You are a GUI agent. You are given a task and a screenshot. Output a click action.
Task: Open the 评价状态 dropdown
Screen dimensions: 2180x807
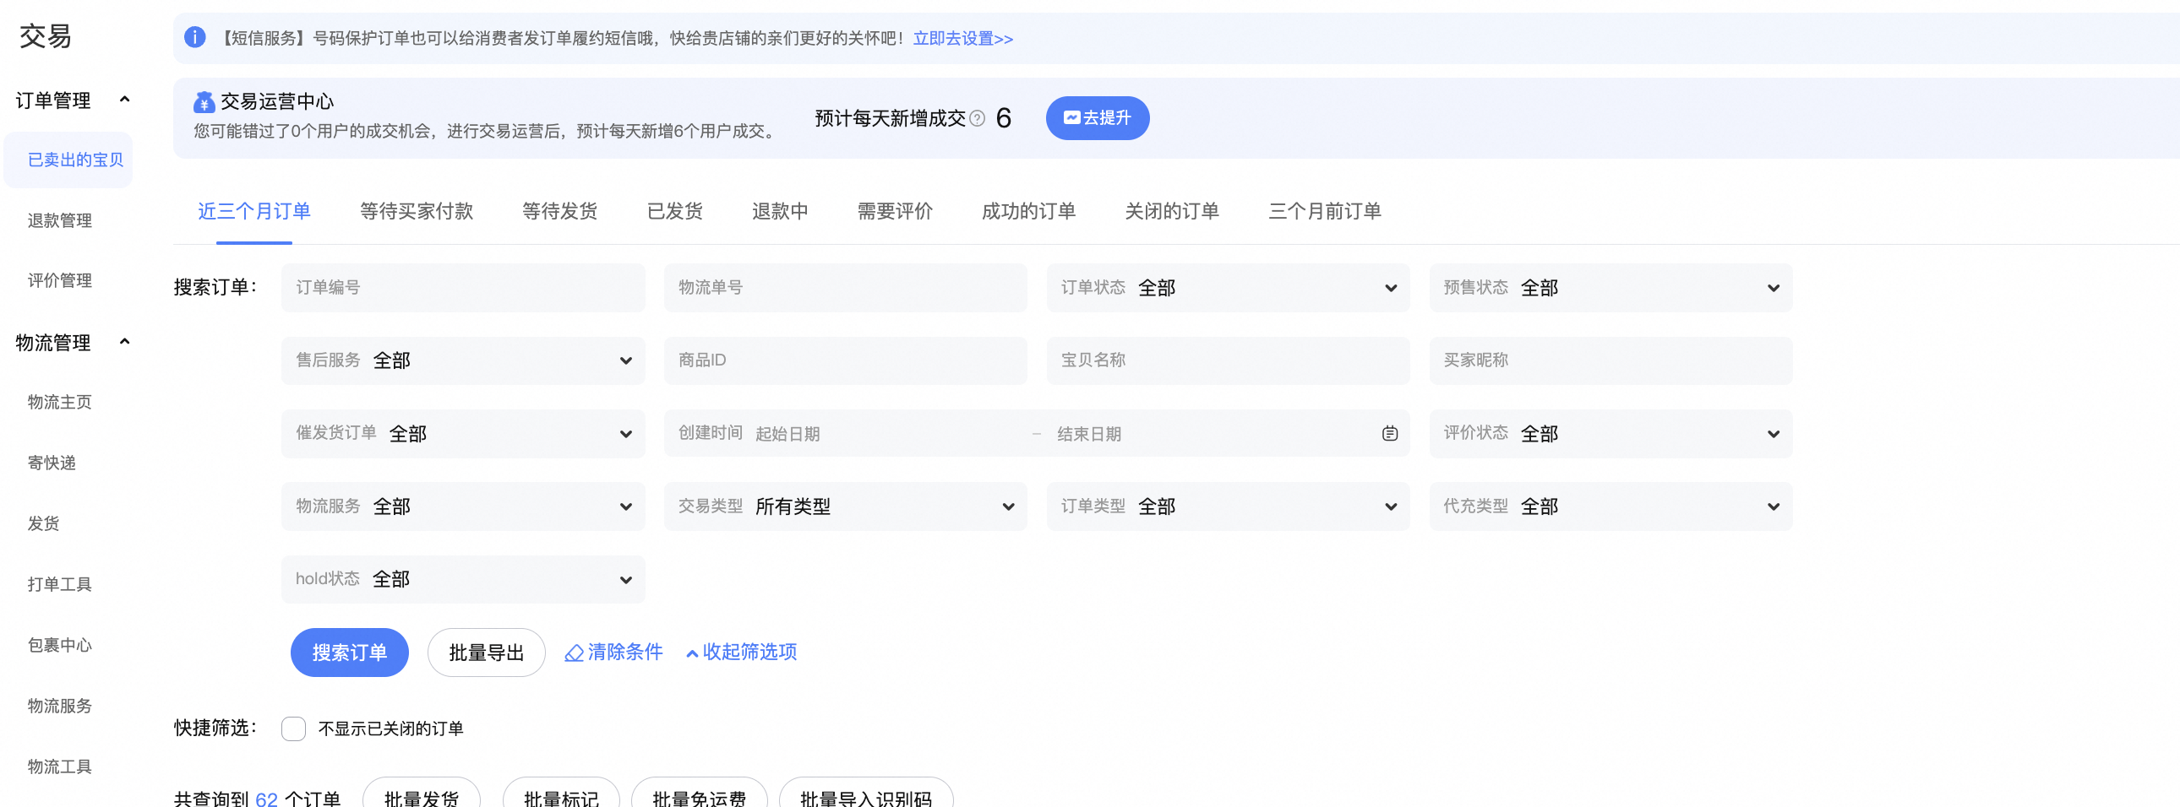(x=1610, y=434)
